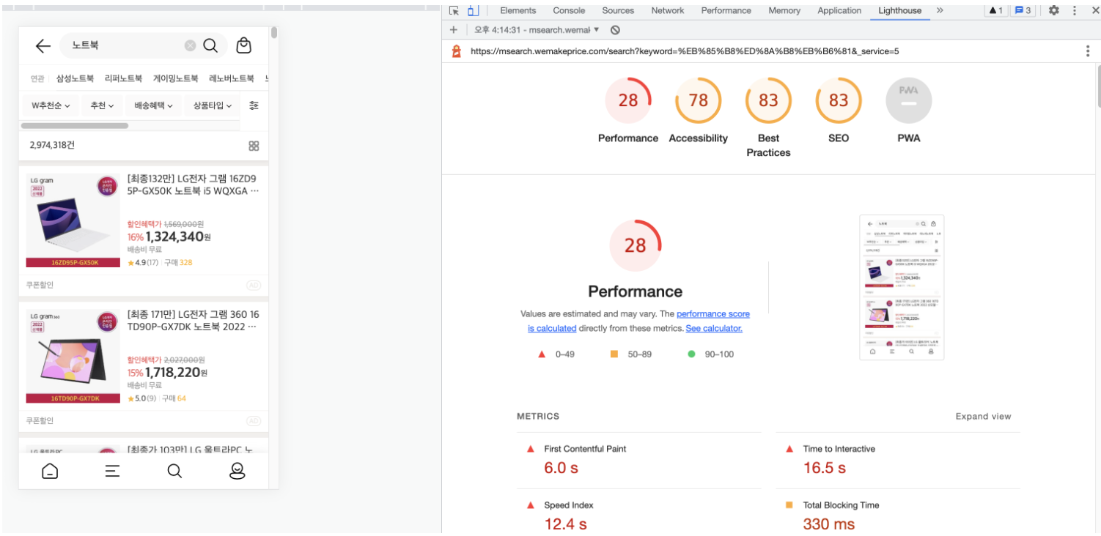This screenshot has width=1101, height=536.
Task: Open the detailed filter settings icon
Action: [254, 105]
